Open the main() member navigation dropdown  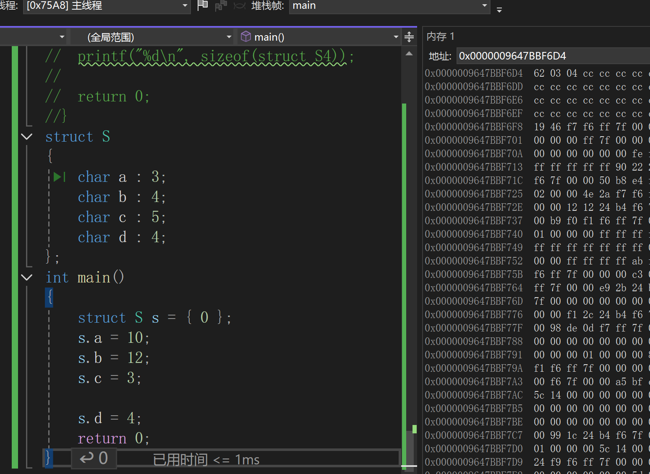point(319,37)
